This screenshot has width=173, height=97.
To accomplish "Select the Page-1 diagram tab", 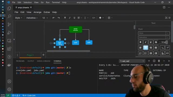I will click(x=30, y=55).
